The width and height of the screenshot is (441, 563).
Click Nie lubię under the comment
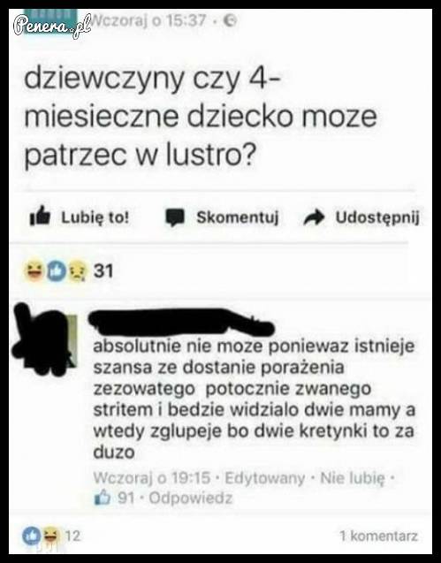(x=353, y=478)
